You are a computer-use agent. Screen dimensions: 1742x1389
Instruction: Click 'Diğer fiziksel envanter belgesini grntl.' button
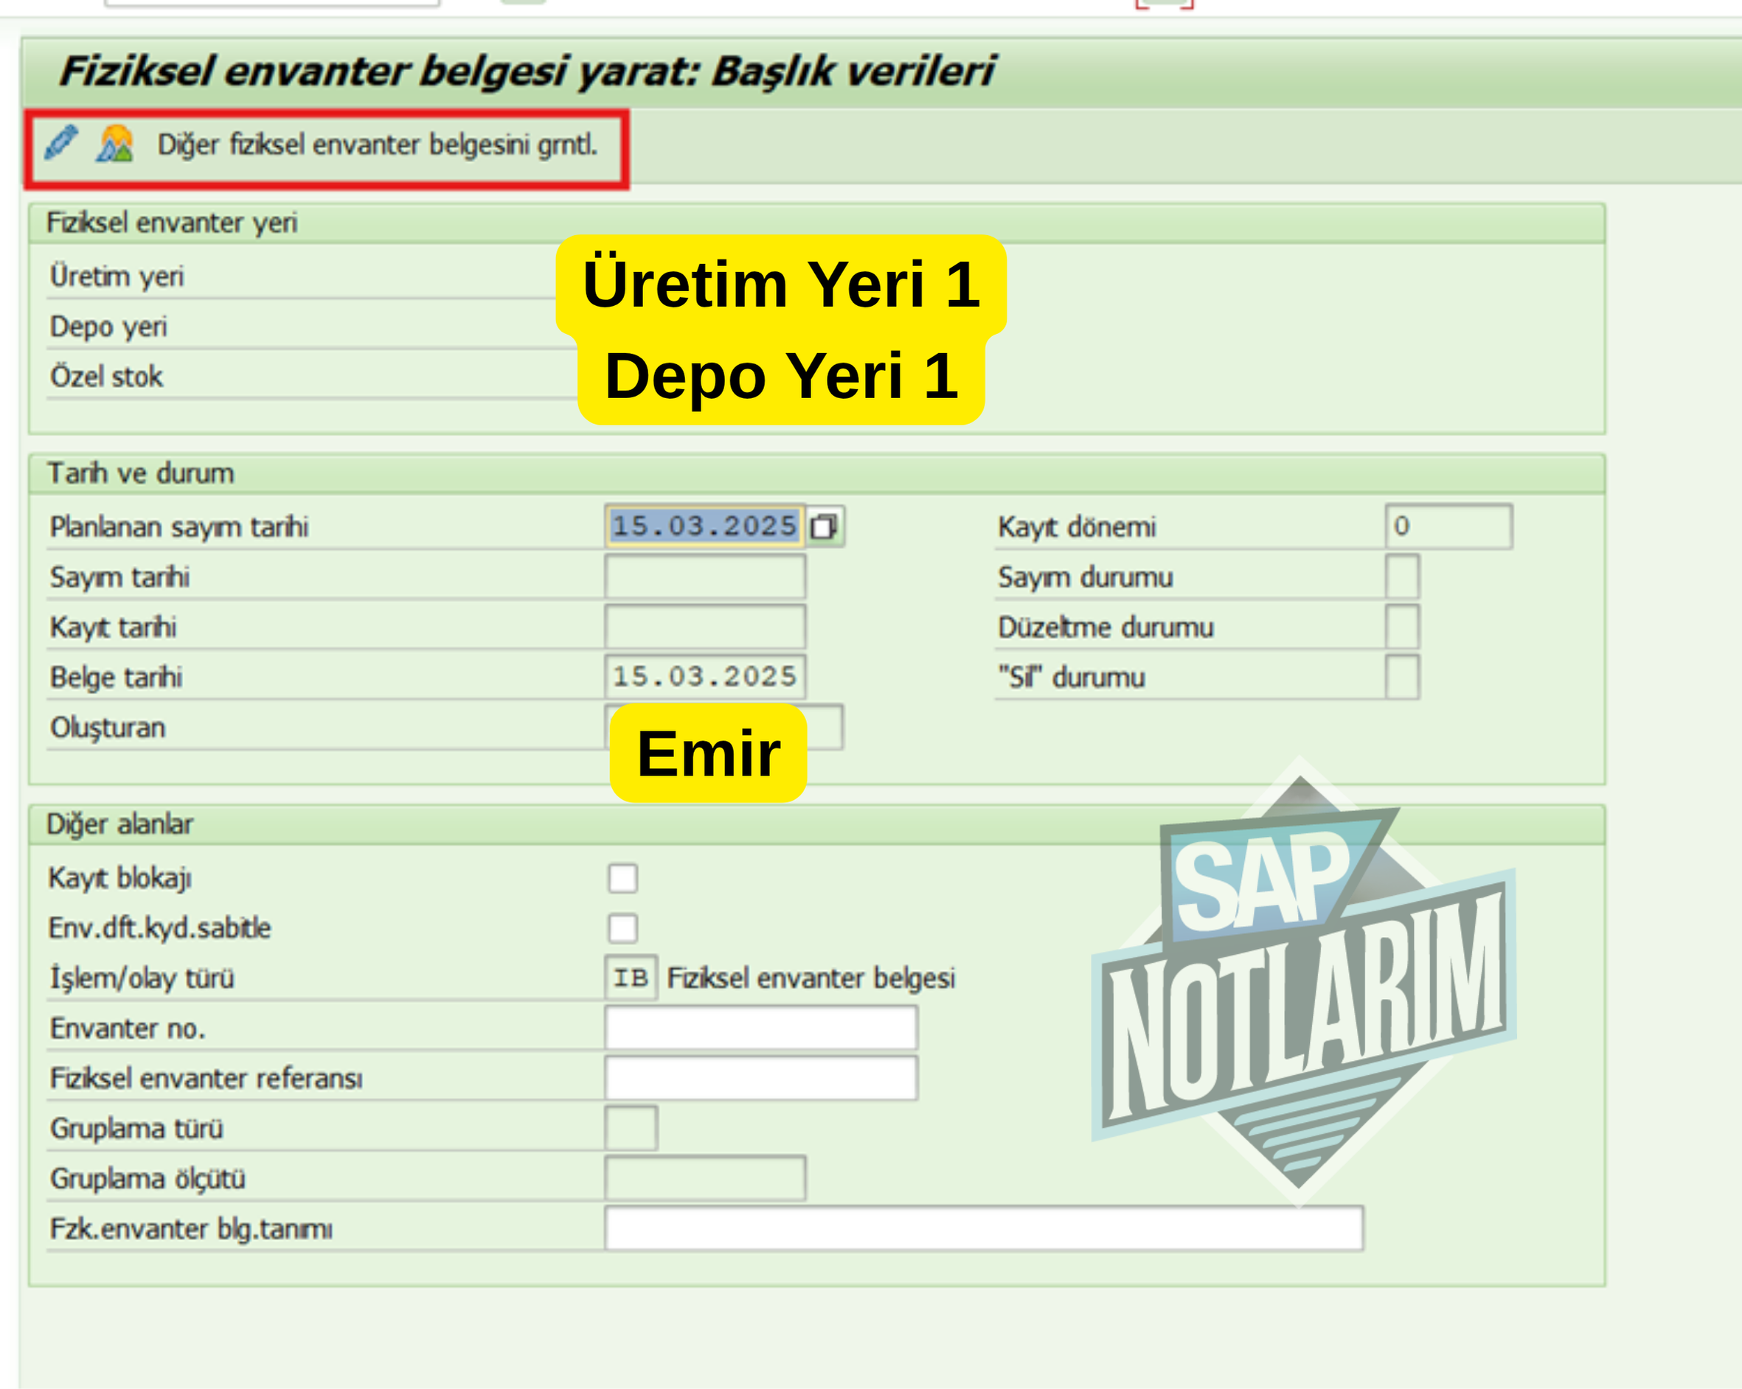pos(378,145)
